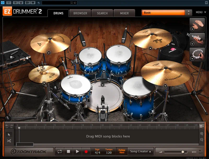Open the song track menu icon
Image resolution: width=209 pixels, height=159 pixels.
click(201, 126)
